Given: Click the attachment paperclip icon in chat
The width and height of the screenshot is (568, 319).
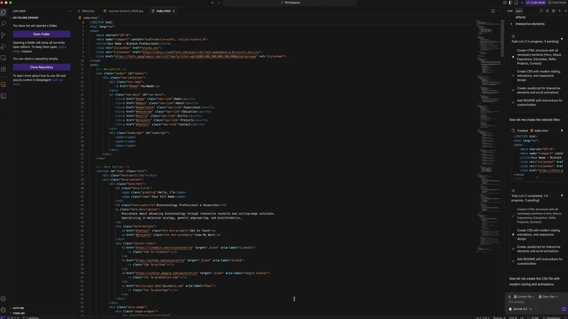Looking at the screenshot, I should 509,297.
